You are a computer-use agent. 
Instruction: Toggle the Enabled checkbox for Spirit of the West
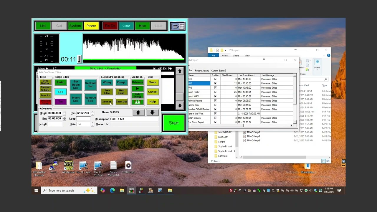[x=215, y=113]
